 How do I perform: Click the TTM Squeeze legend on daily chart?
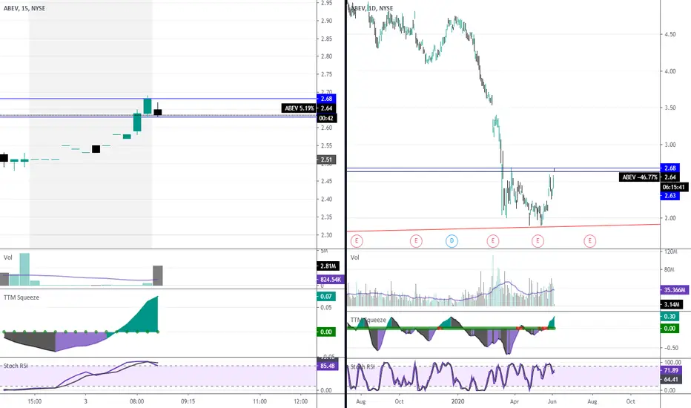click(x=368, y=320)
